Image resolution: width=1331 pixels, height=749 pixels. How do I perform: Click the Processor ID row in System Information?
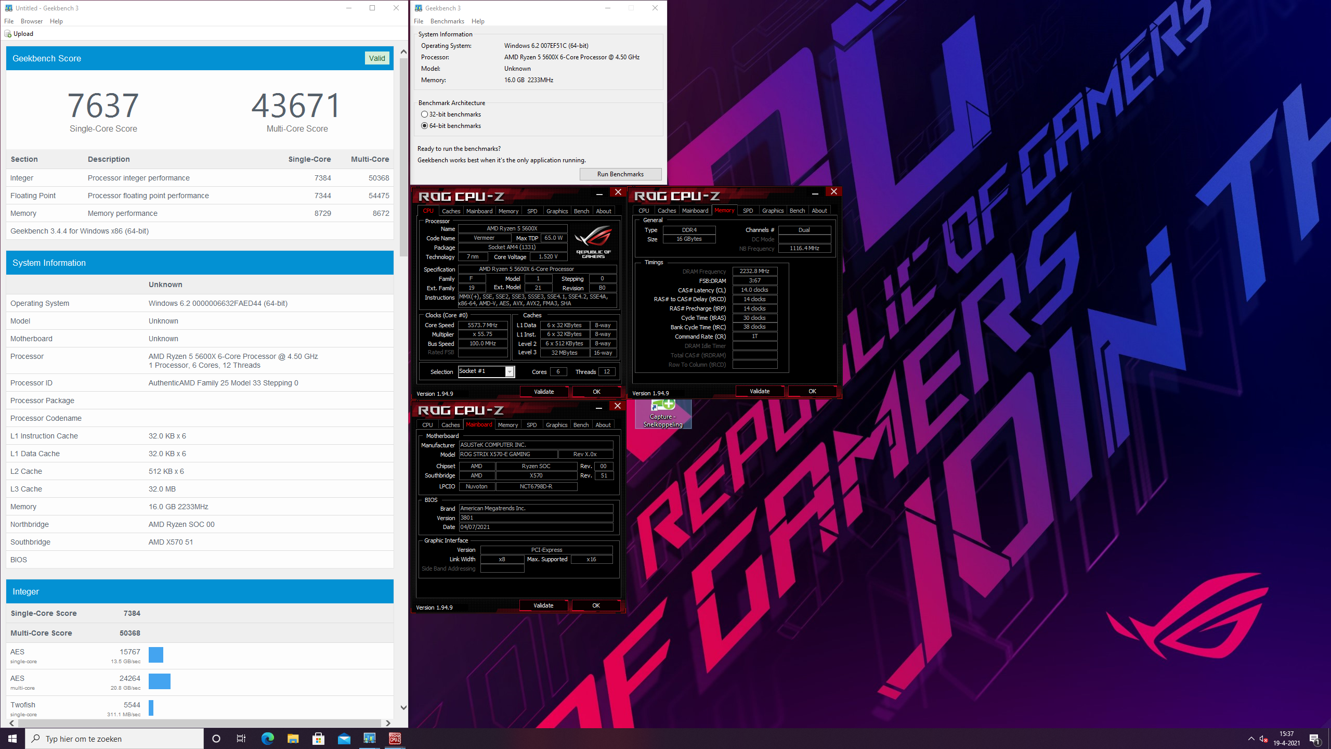tap(200, 383)
